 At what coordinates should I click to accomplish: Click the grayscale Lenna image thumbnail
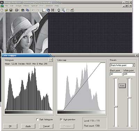pyautogui.click(x=24, y=33)
